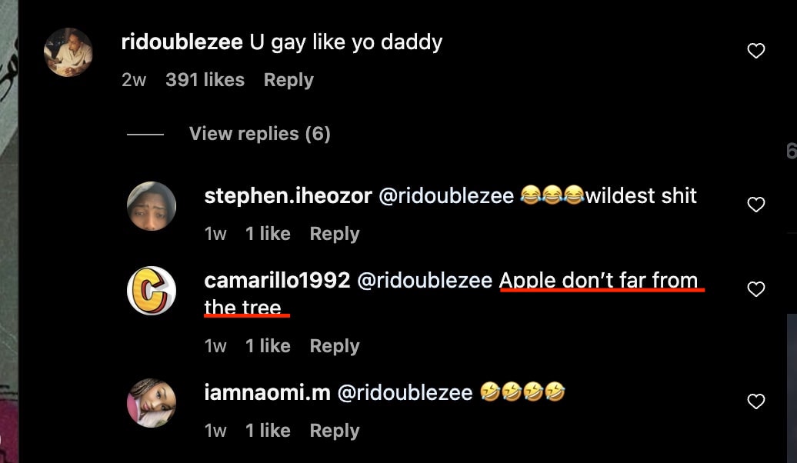Reply to stephen.iheozor's comment

(335, 234)
